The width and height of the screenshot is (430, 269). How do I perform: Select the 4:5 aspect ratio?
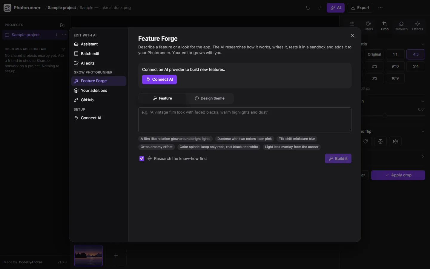click(416, 54)
